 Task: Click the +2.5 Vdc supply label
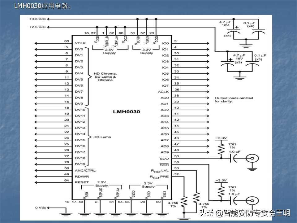[37, 27]
